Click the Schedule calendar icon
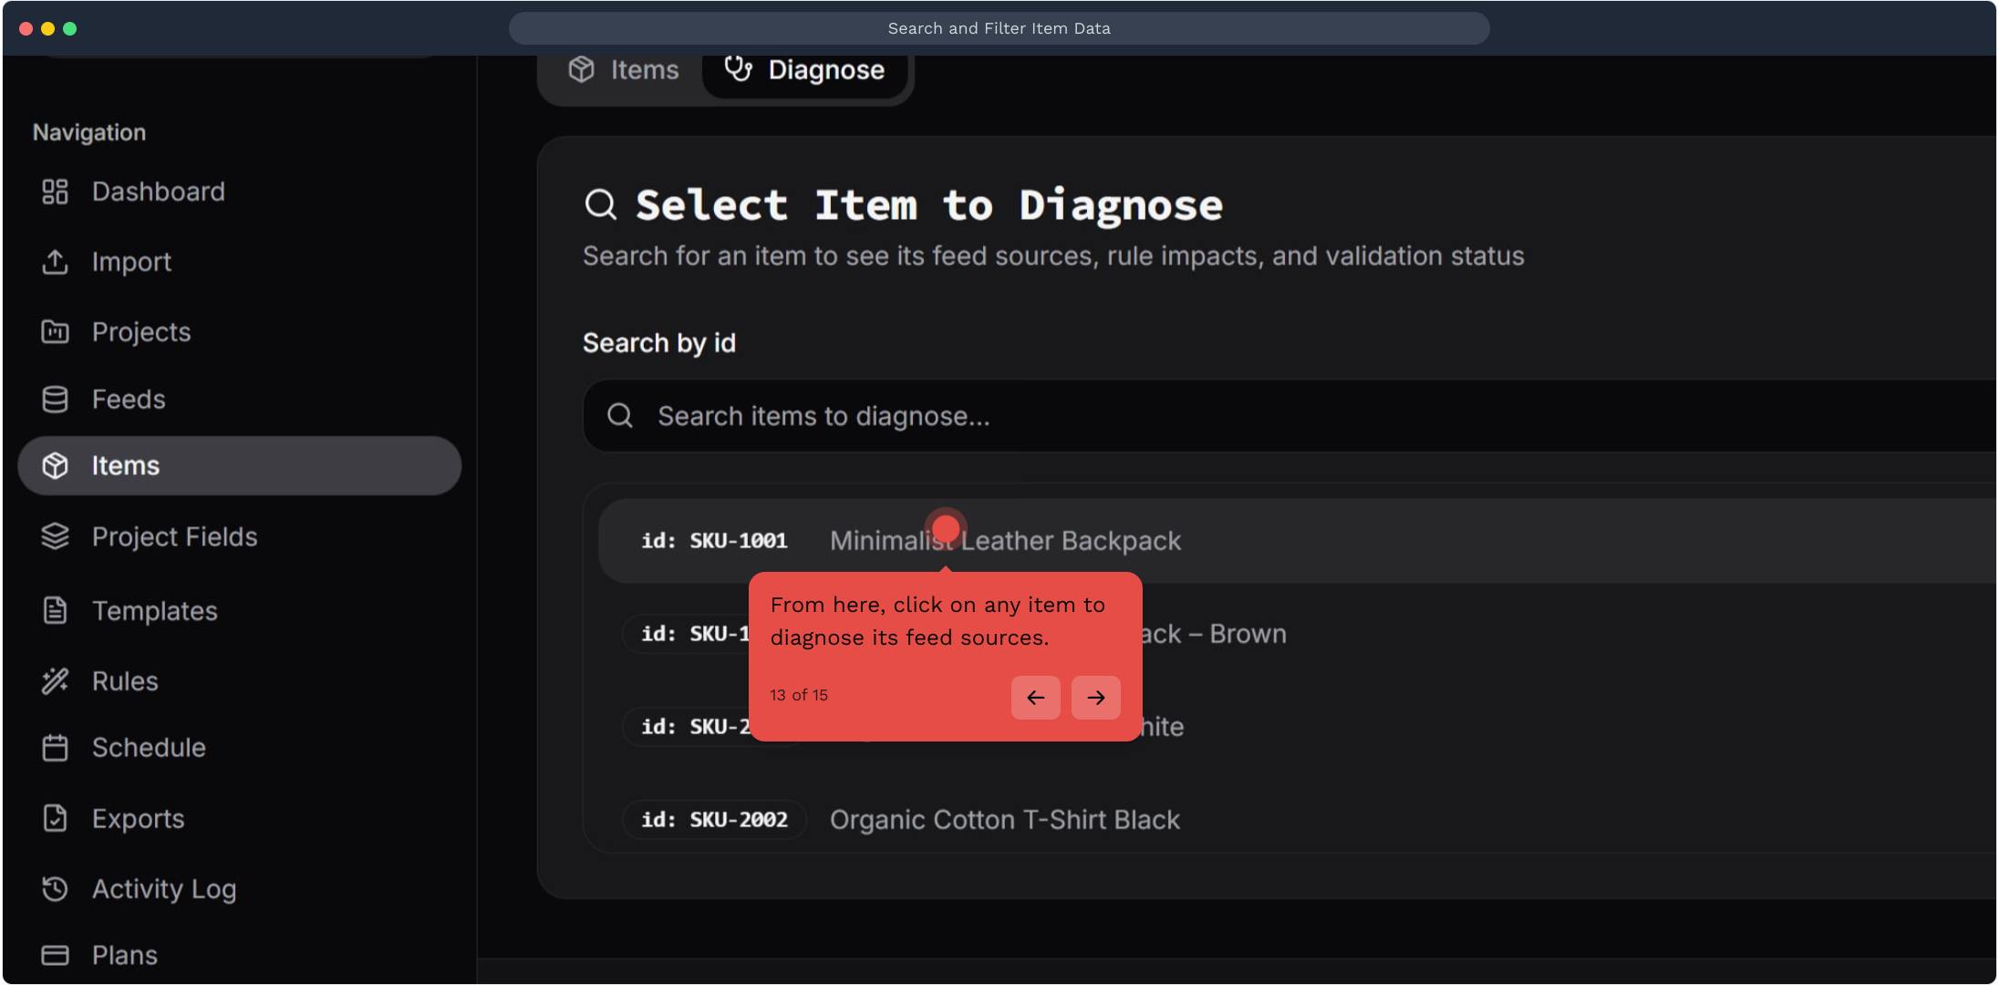The image size is (1999, 985). pyautogui.click(x=55, y=748)
